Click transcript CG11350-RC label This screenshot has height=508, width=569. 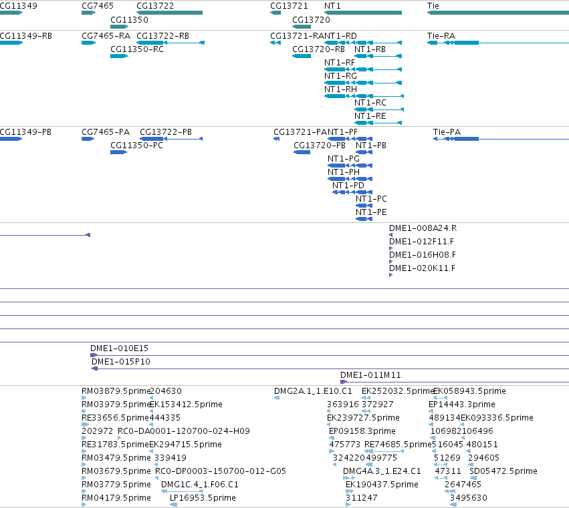[x=137, y=49]
